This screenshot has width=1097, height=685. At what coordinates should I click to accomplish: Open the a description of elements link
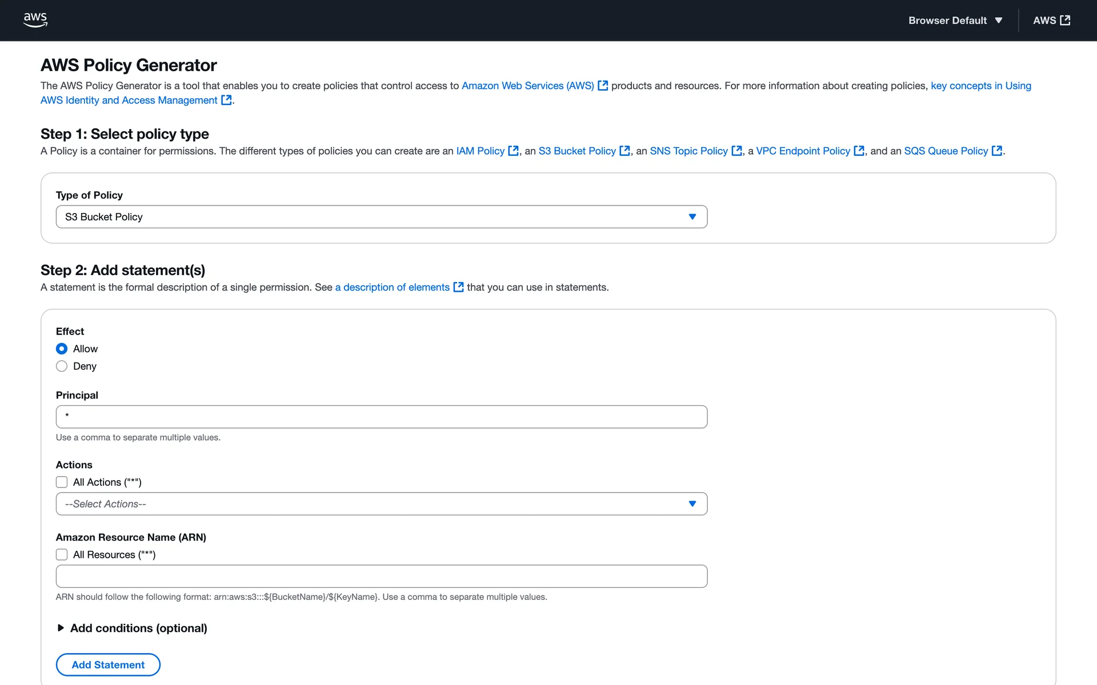coord(392,287)
